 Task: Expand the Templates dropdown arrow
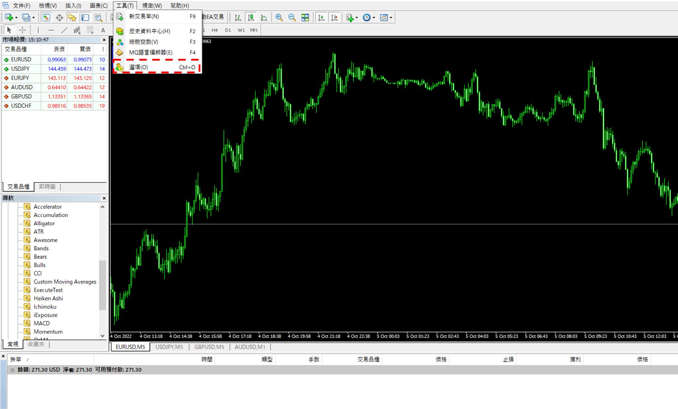pyautogui.click(x=391, y=18)
